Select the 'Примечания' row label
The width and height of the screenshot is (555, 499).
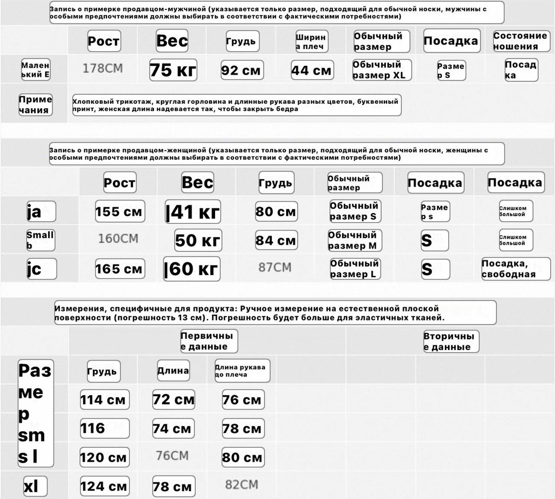36,105
